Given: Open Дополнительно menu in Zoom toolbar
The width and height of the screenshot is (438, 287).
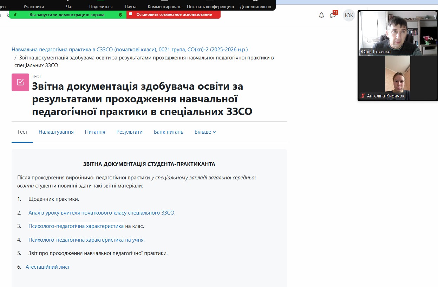Looking at the screenshot, I should click(255, 6).
